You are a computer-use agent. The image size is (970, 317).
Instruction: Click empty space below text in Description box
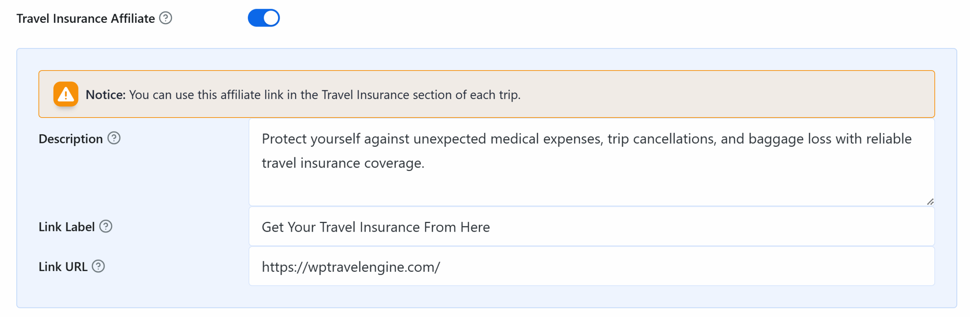click(568, 188)
